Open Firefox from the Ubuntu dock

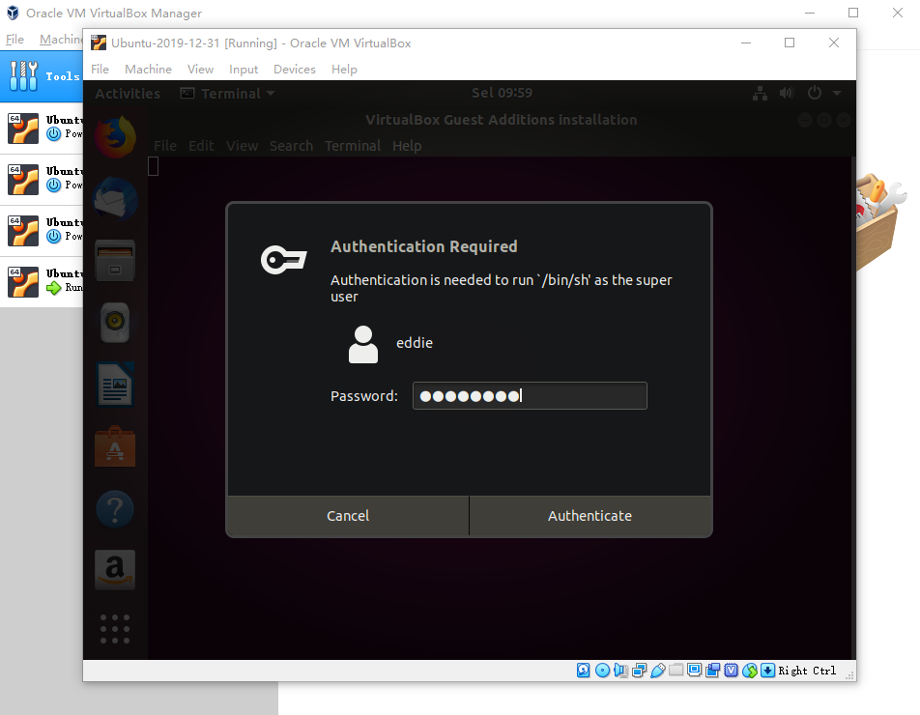click(x=115, y=137)
